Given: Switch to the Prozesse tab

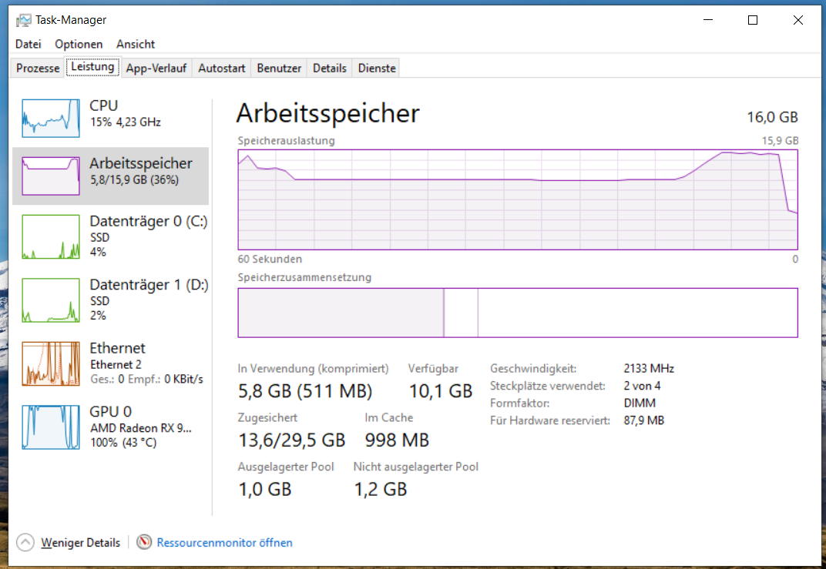Looking at the screenshot, I should pyautogui.click(x=38, y=68).
